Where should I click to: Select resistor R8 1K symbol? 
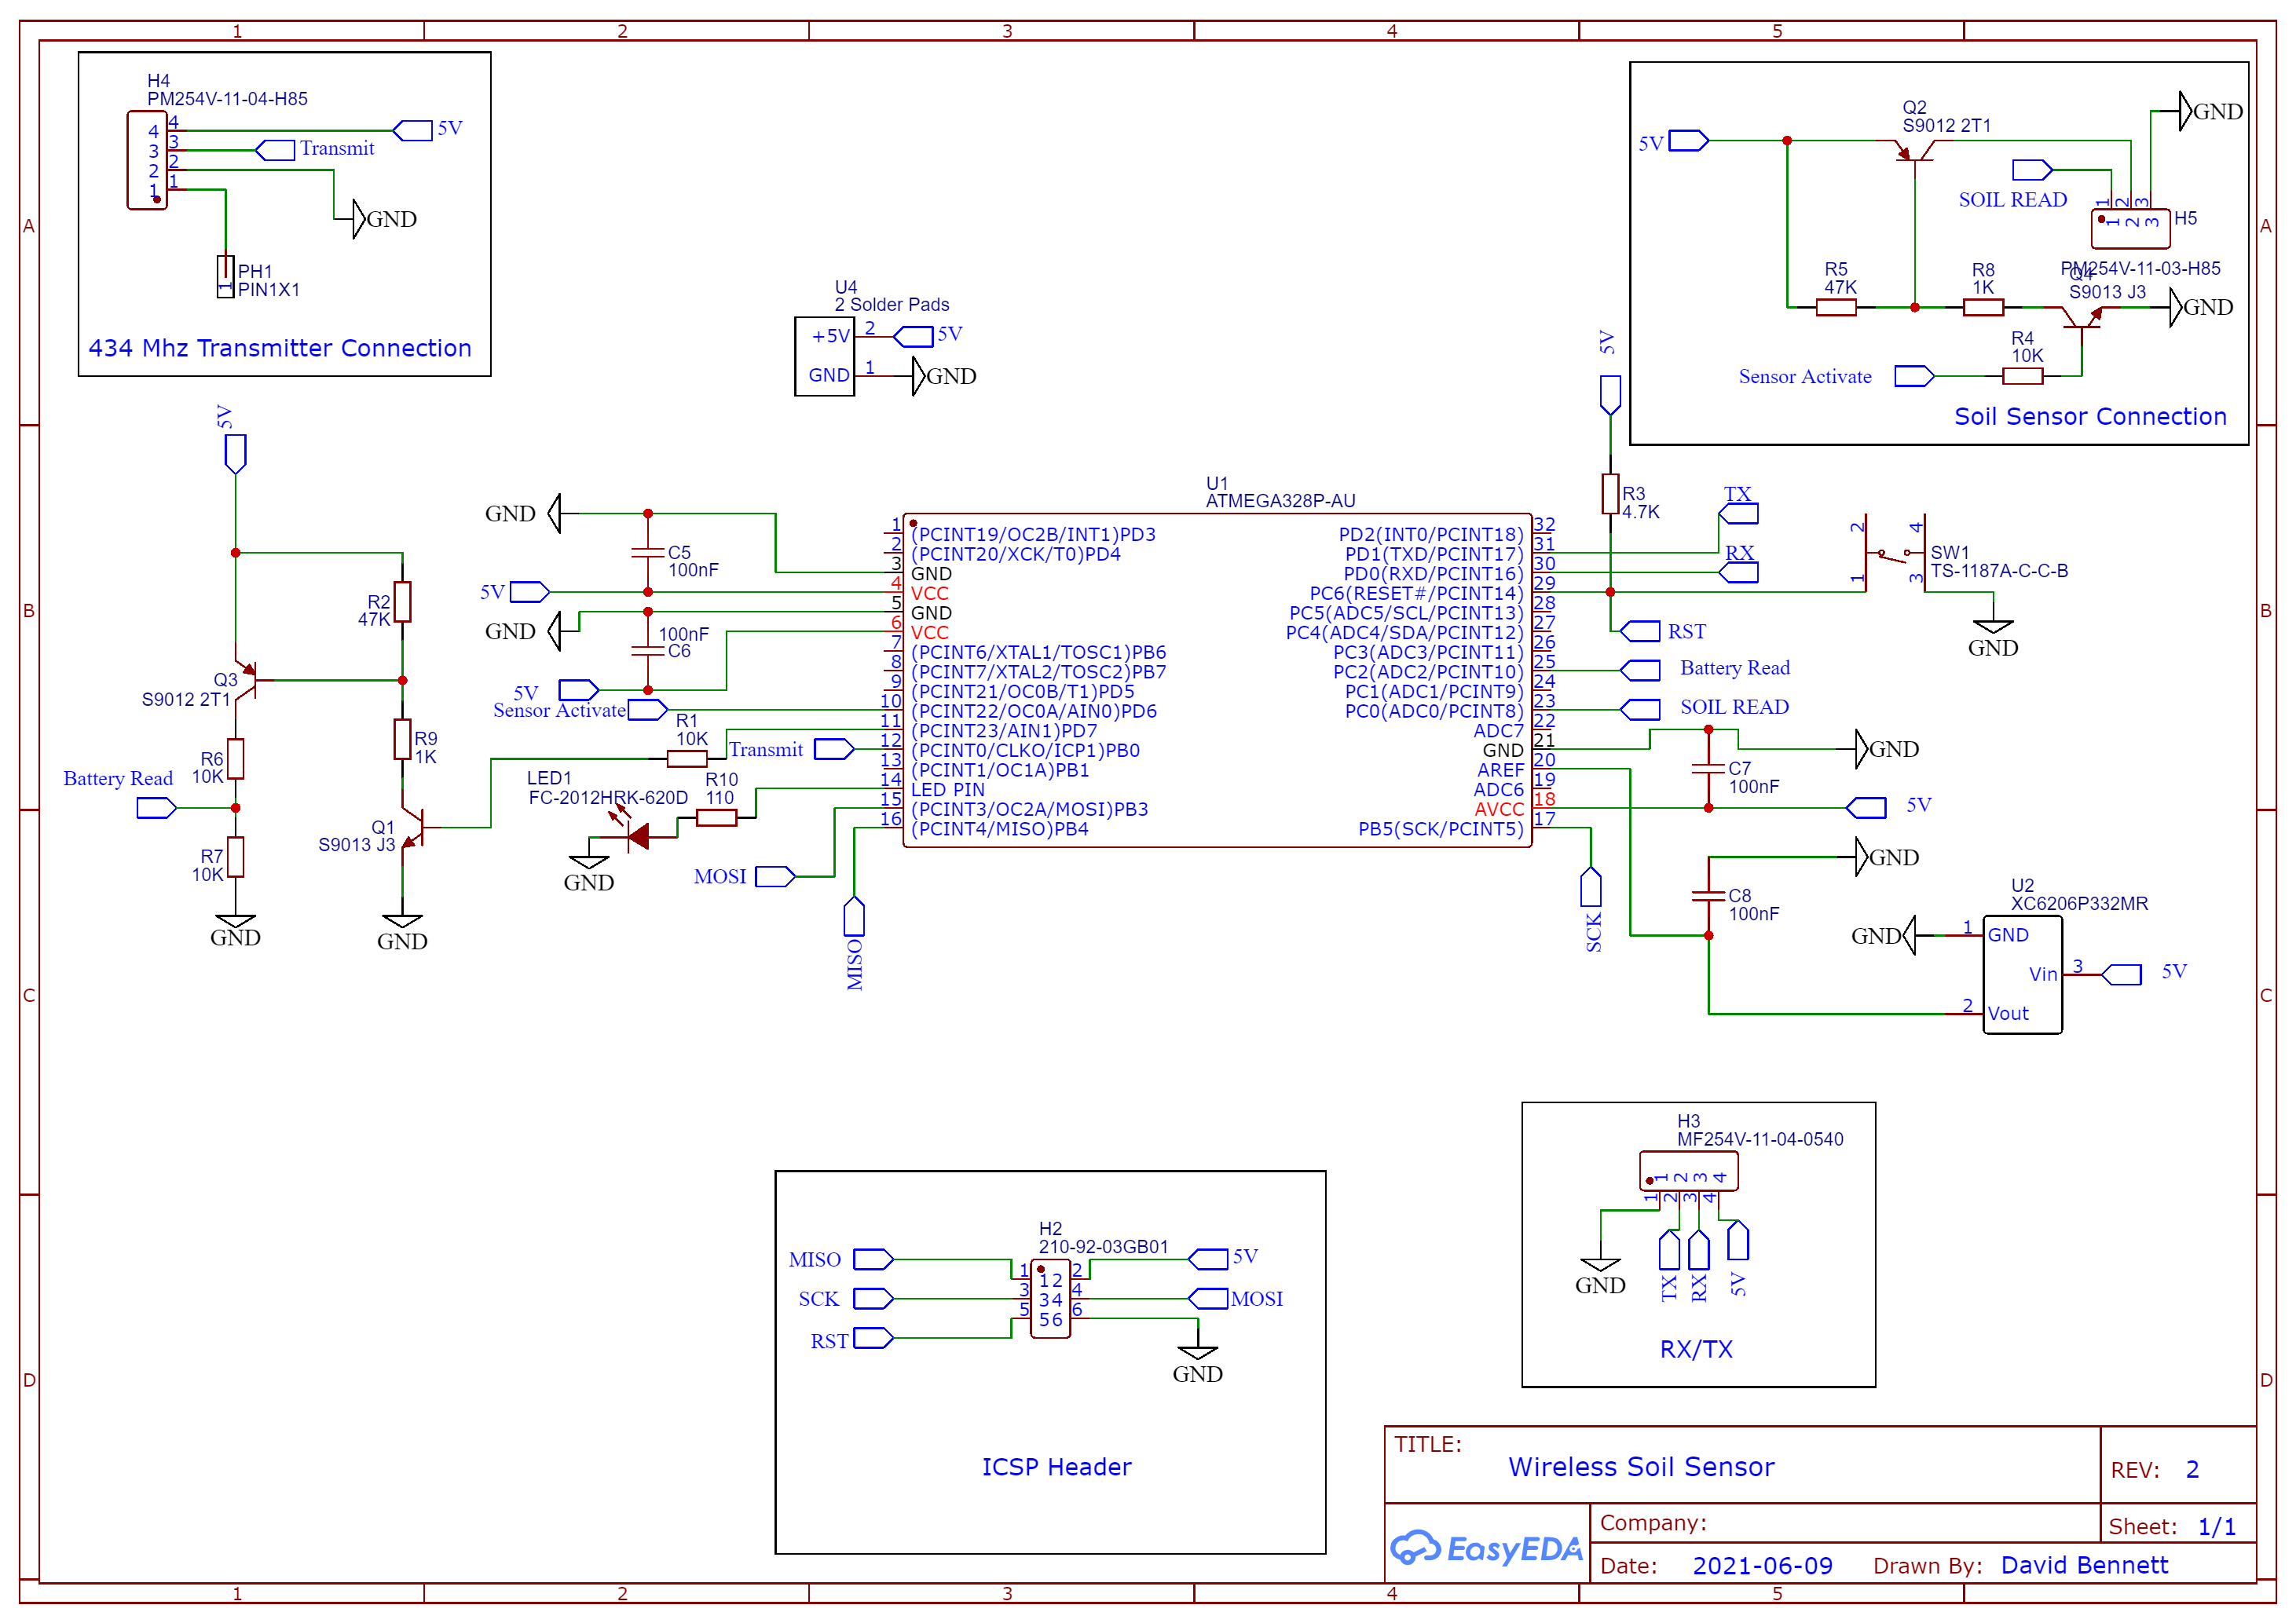tap(1983, 307)
